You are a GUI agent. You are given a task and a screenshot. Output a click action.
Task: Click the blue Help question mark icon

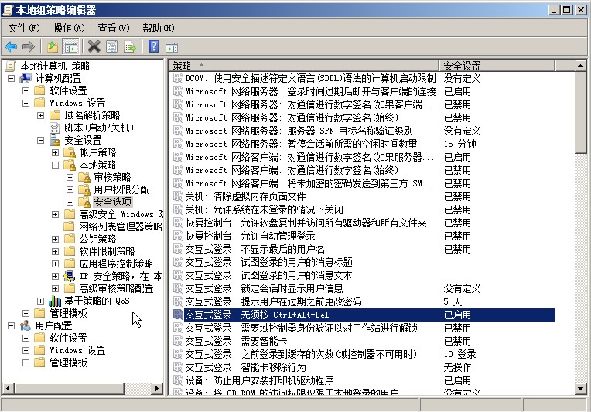pyautogui.click(x=153, y=46)
